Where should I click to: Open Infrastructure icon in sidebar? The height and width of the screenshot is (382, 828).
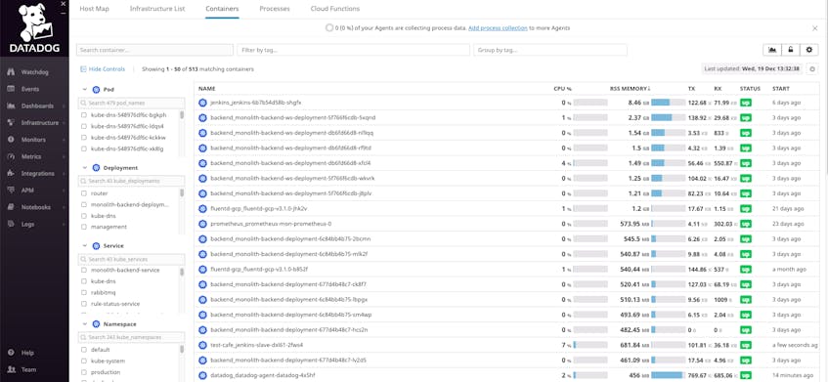pyautogui.click(x=11, y=123)
